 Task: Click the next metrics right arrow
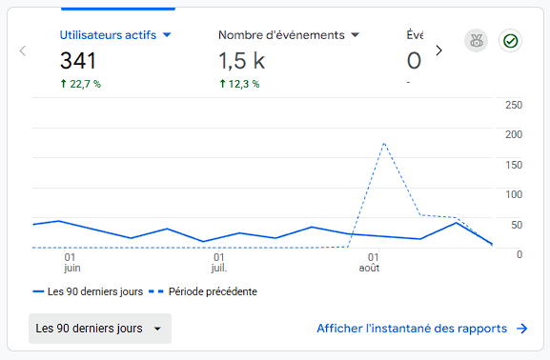(438, 50)
